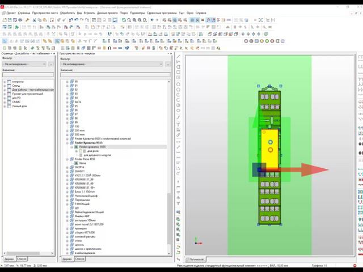The width and height of the screenshot is (363, 272).
Task: Click the green circular refresh icon
Action: pyautogui.click(x=266, y=34)
